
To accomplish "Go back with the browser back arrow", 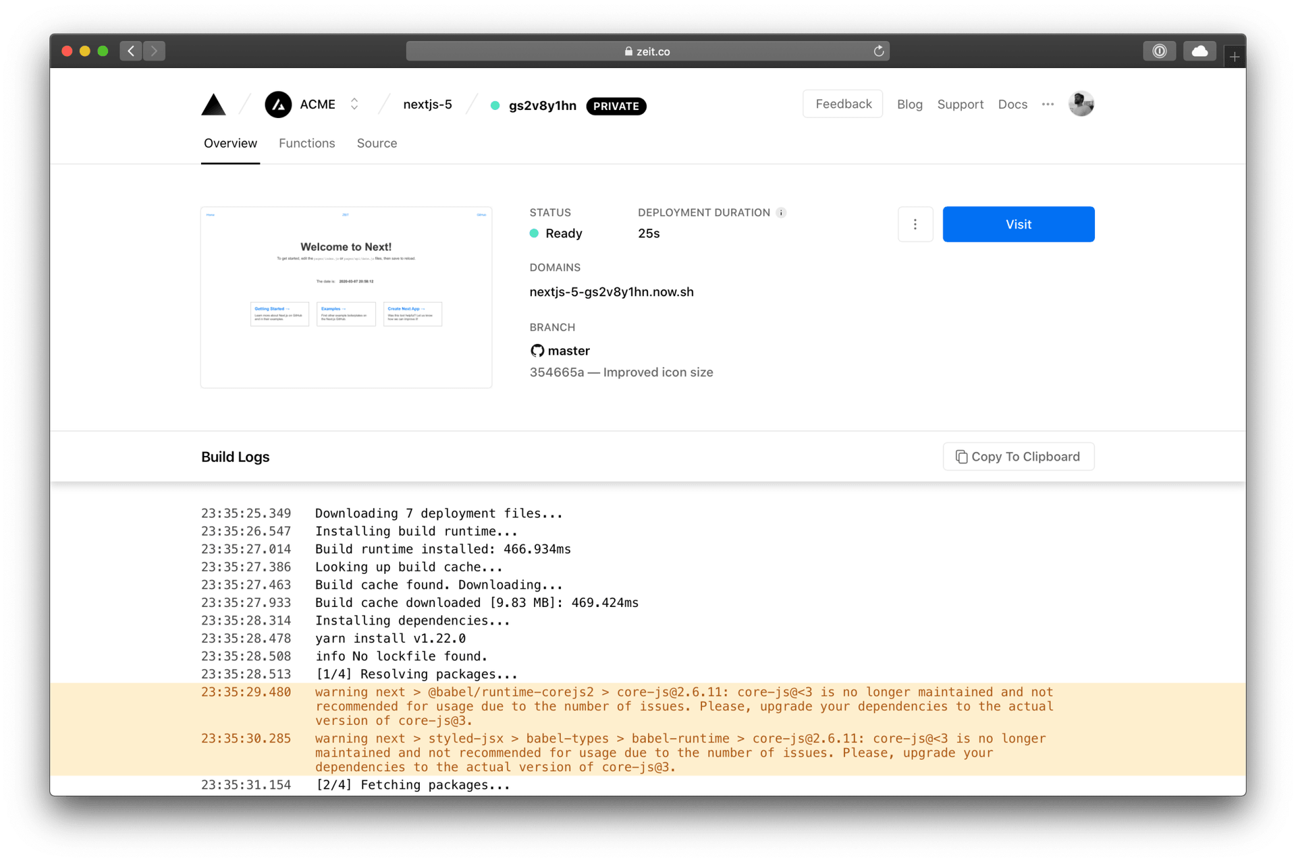I will coord(131,51).
